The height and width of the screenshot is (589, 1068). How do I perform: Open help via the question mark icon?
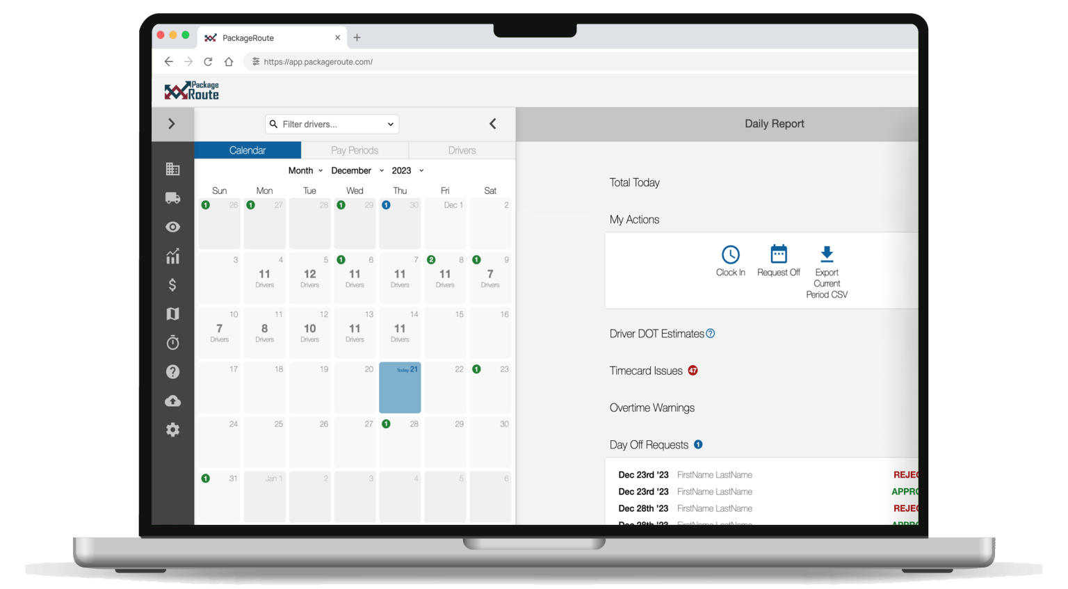coord(172,371)
